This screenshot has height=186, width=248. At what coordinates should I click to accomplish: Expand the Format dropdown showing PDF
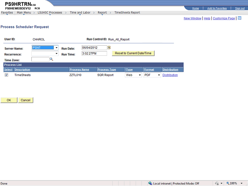[159, 75]
